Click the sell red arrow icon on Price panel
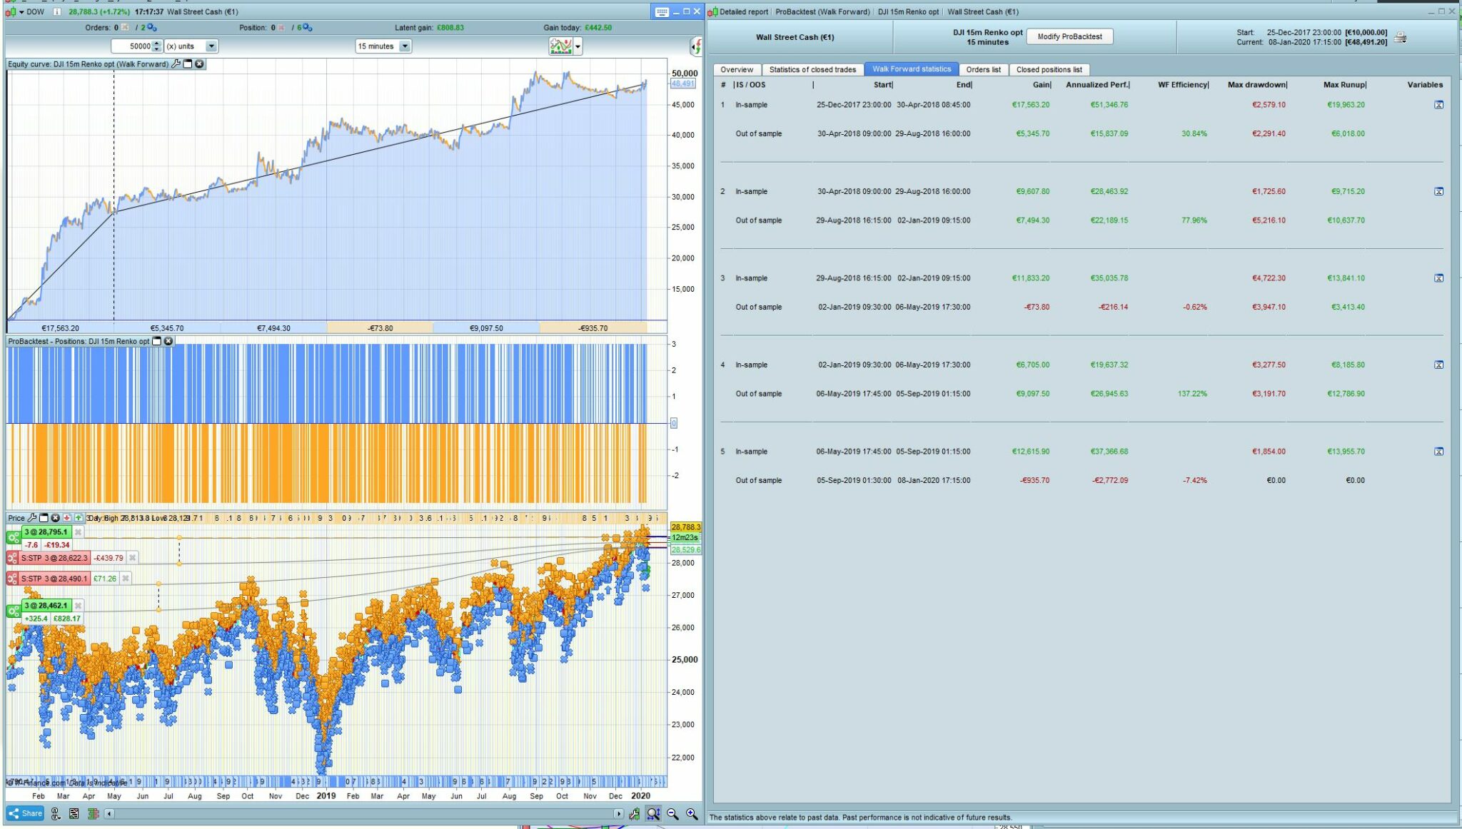Image resolution: width=1462 pixels, height=829 pixels. (67, 518)
